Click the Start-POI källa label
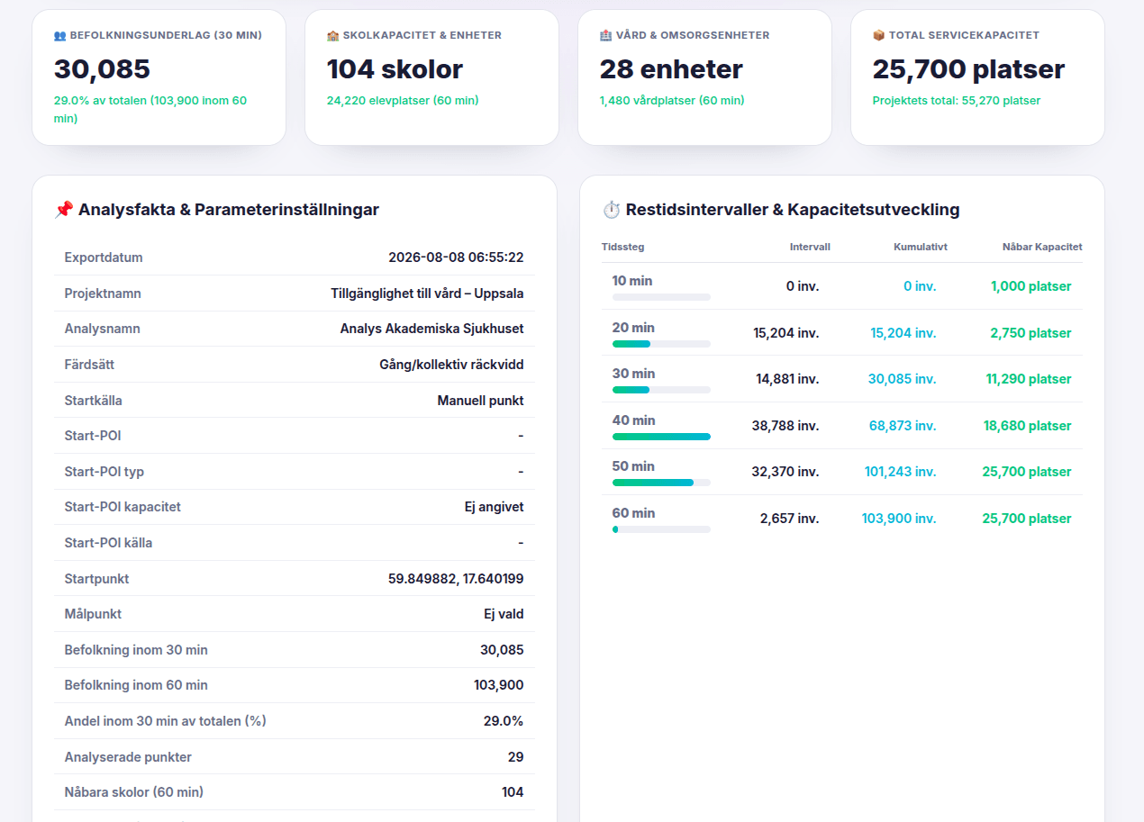This screenshot has height=822, width=1144. click(x=108, y=543)
